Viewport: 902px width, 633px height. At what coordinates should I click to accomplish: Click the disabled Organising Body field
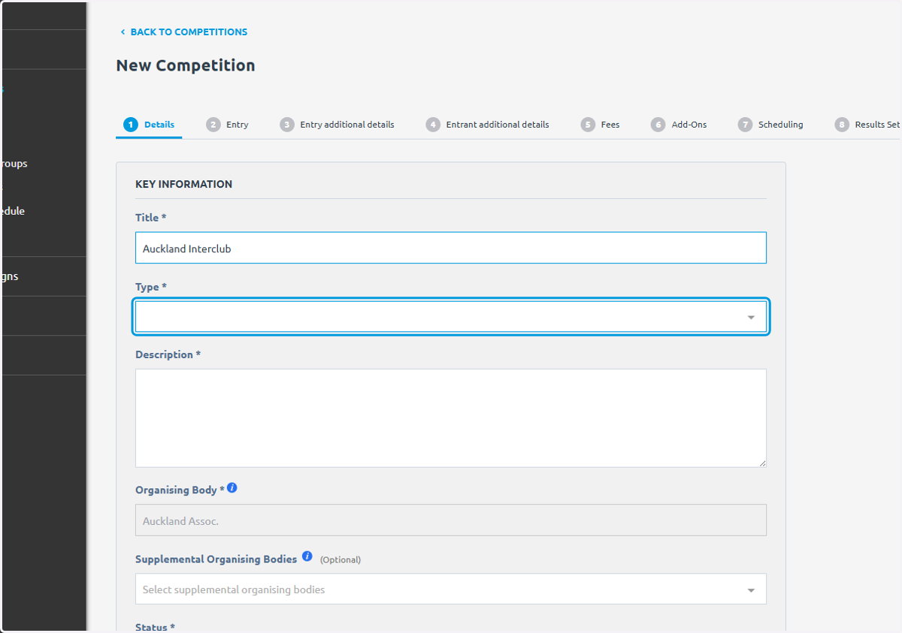(451, 520)
